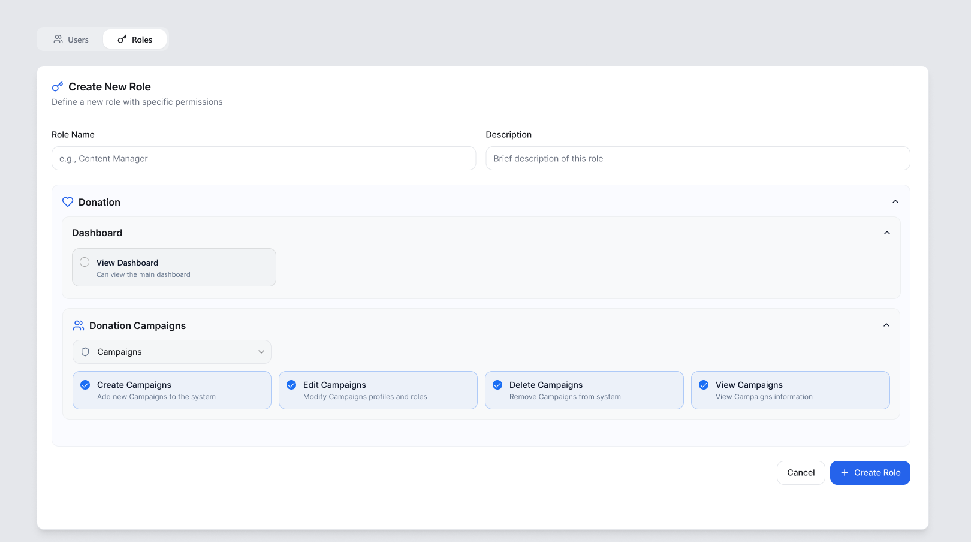Enable the View Dashboard permission
The image size is (971, 543).
click(85, 262)
